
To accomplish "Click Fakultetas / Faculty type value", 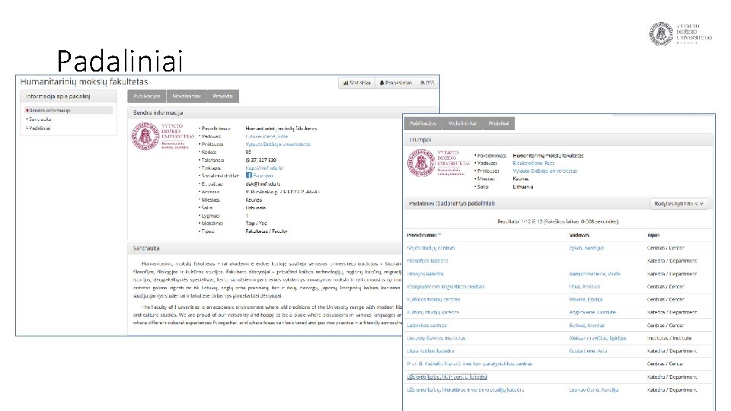I will [x=267, y=231].
